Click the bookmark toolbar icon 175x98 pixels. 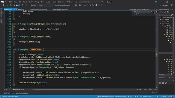96,5
